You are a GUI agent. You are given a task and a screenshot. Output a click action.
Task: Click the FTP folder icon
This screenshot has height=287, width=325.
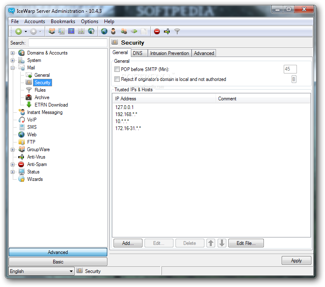tap(21, 142)
